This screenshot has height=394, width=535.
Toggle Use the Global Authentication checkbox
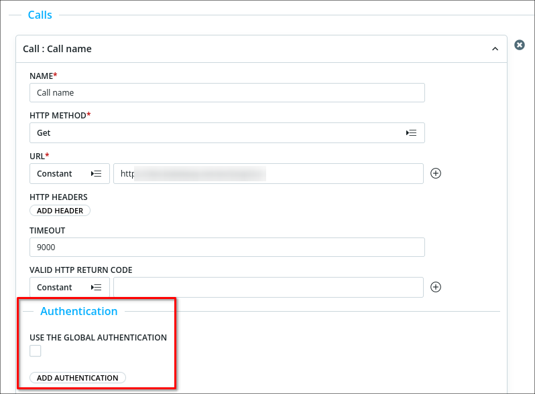click(36, 351)
